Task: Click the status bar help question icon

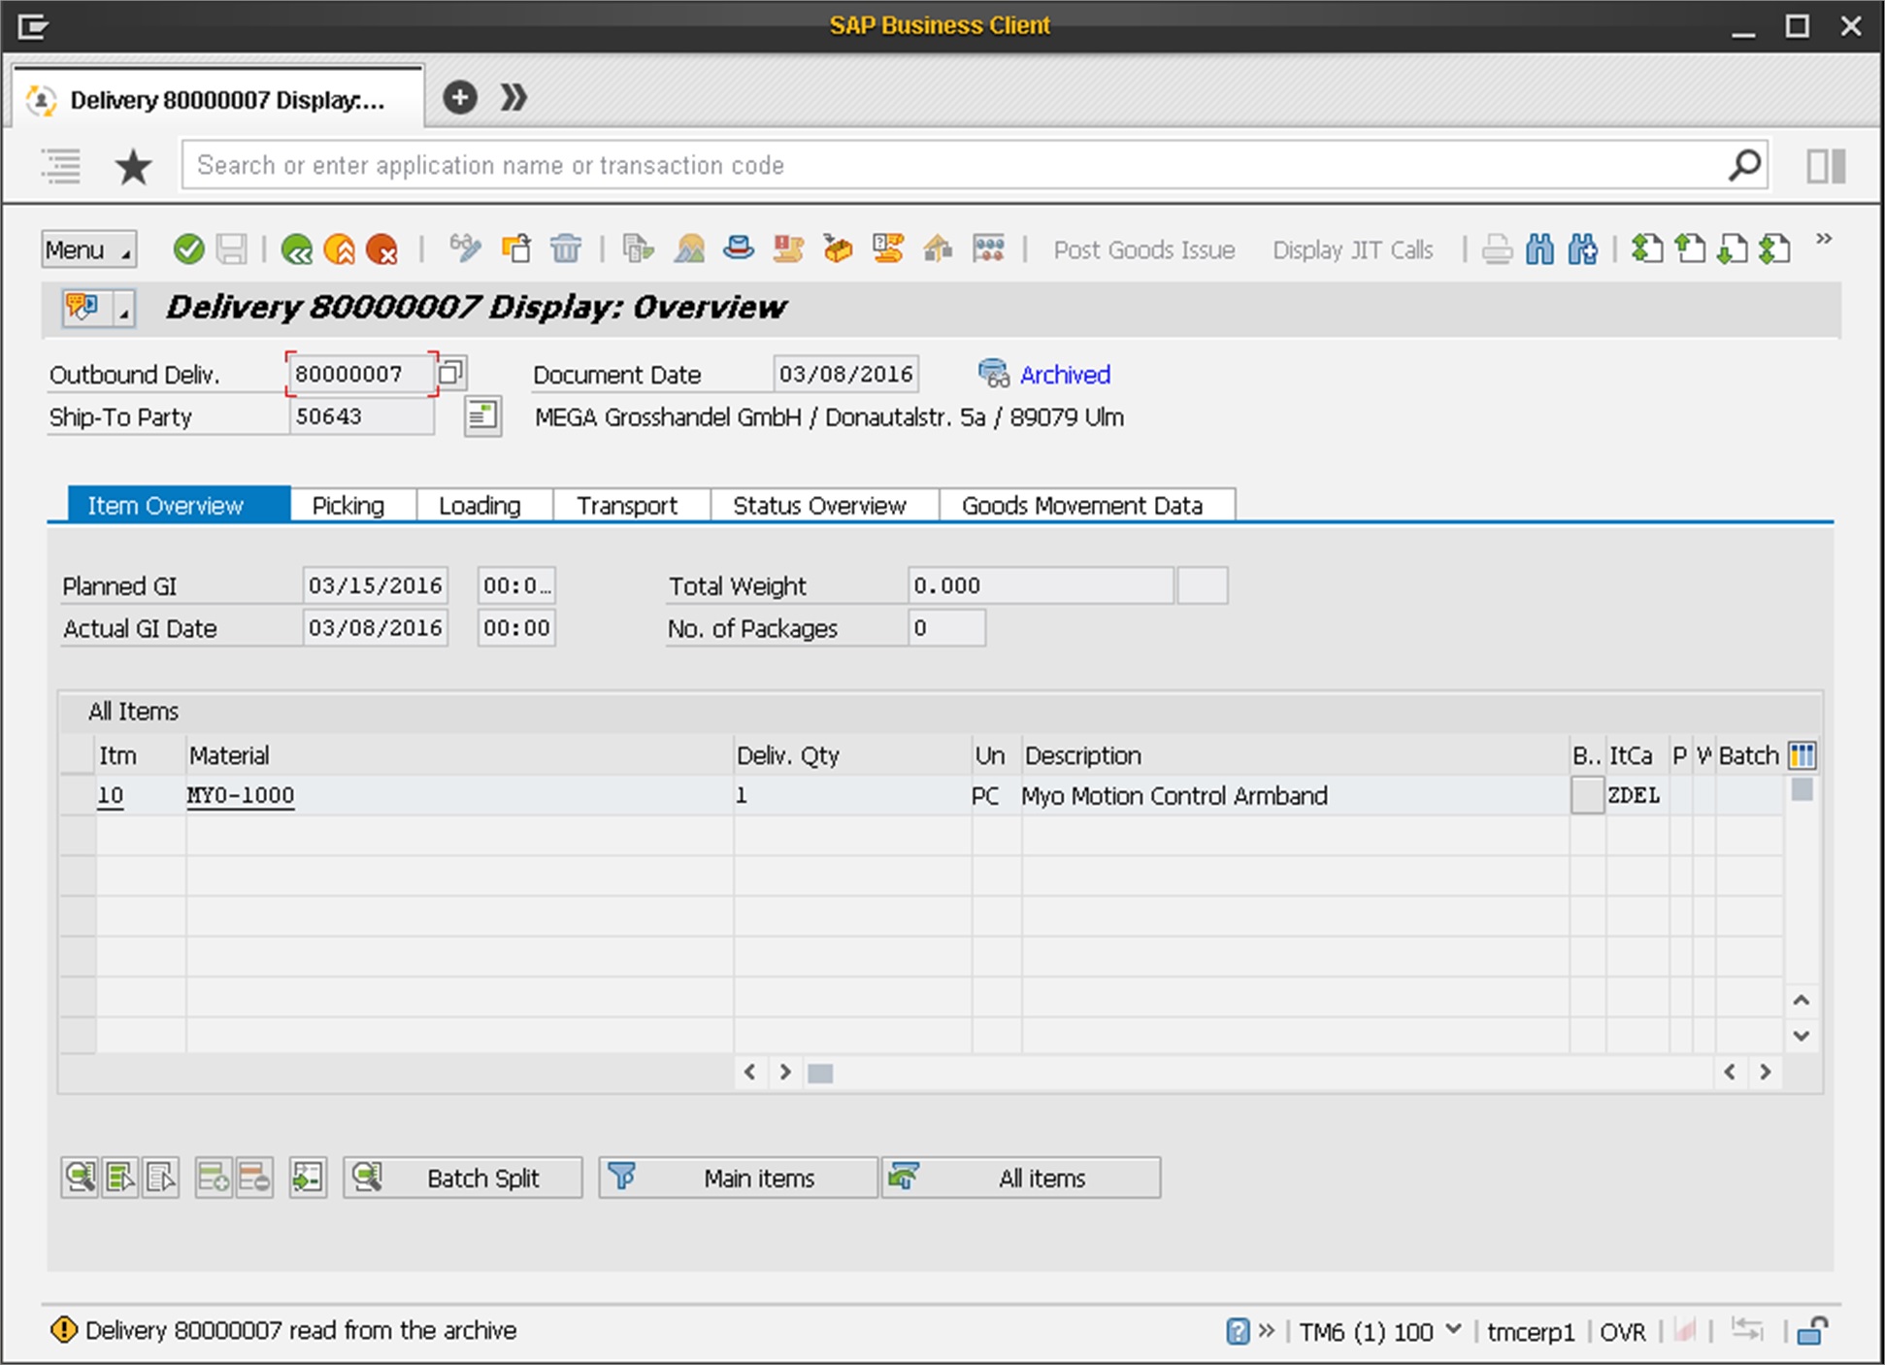Action: click(1238, 1331)
